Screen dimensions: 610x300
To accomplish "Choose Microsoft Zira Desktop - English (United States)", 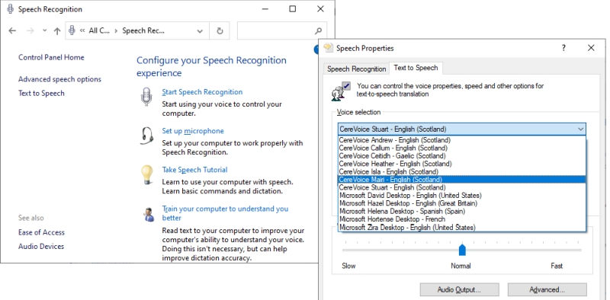I will 462,228.
